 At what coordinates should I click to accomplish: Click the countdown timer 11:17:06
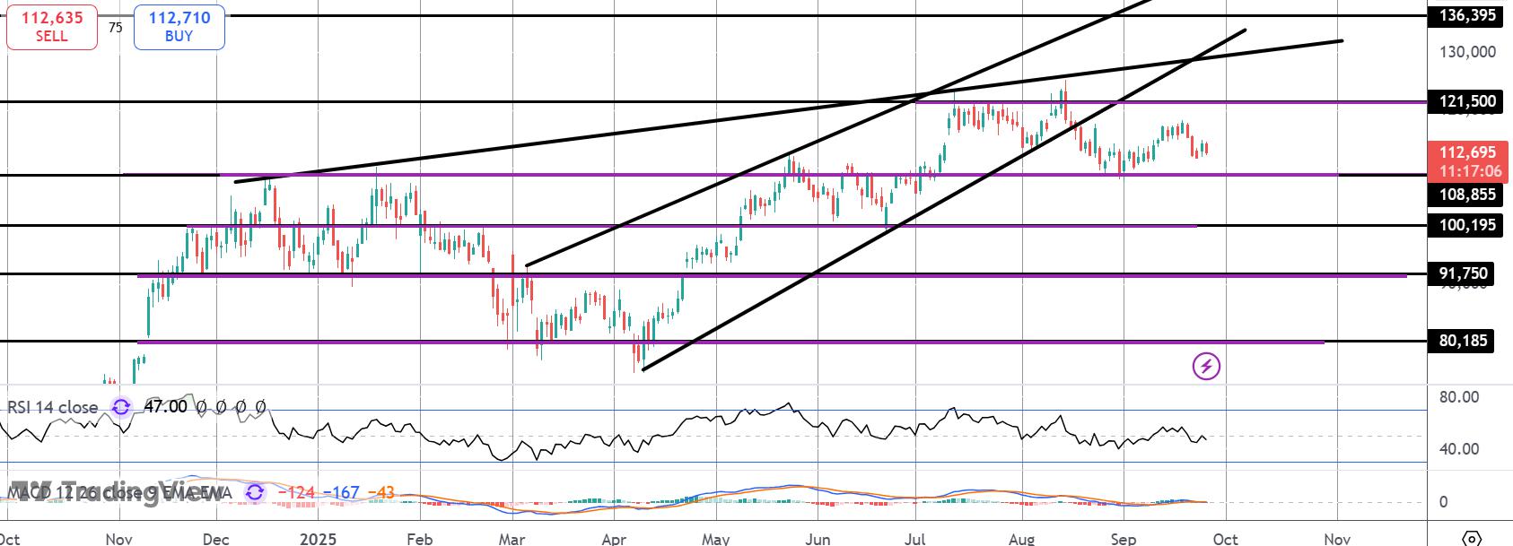pyautogui.click(x=1469, y=170)
